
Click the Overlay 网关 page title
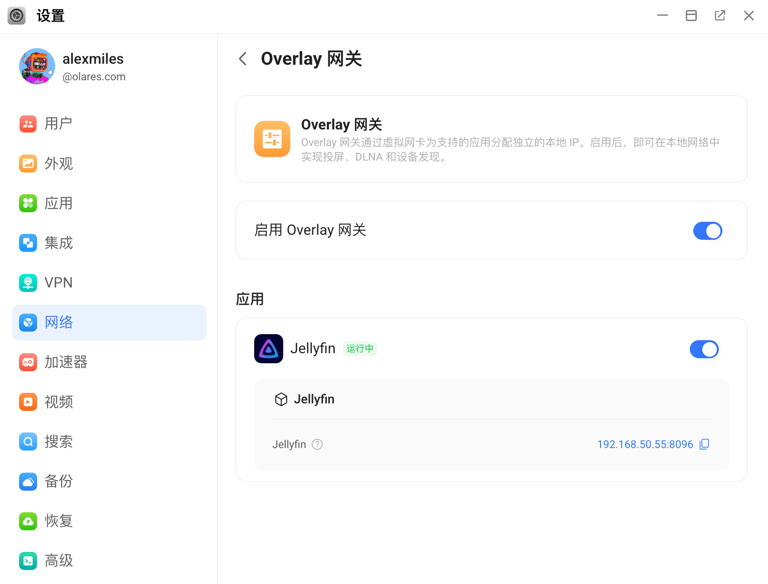click(311, 59)
